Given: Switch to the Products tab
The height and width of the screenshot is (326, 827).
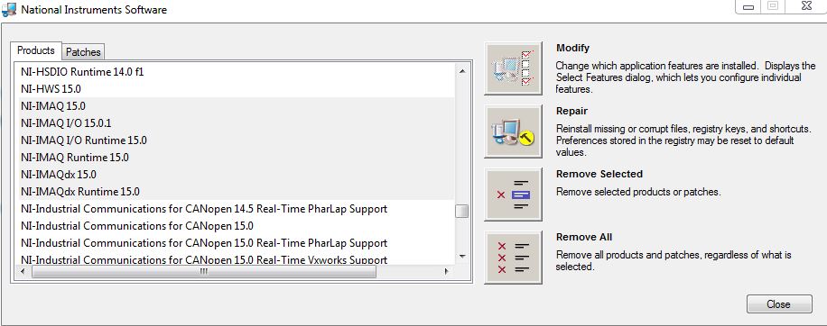Looking at the screenshot, I should 36,50.
